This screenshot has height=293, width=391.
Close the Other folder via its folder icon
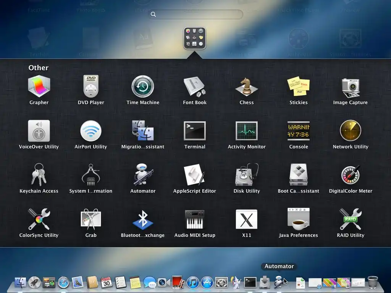[x=194, y=38]
